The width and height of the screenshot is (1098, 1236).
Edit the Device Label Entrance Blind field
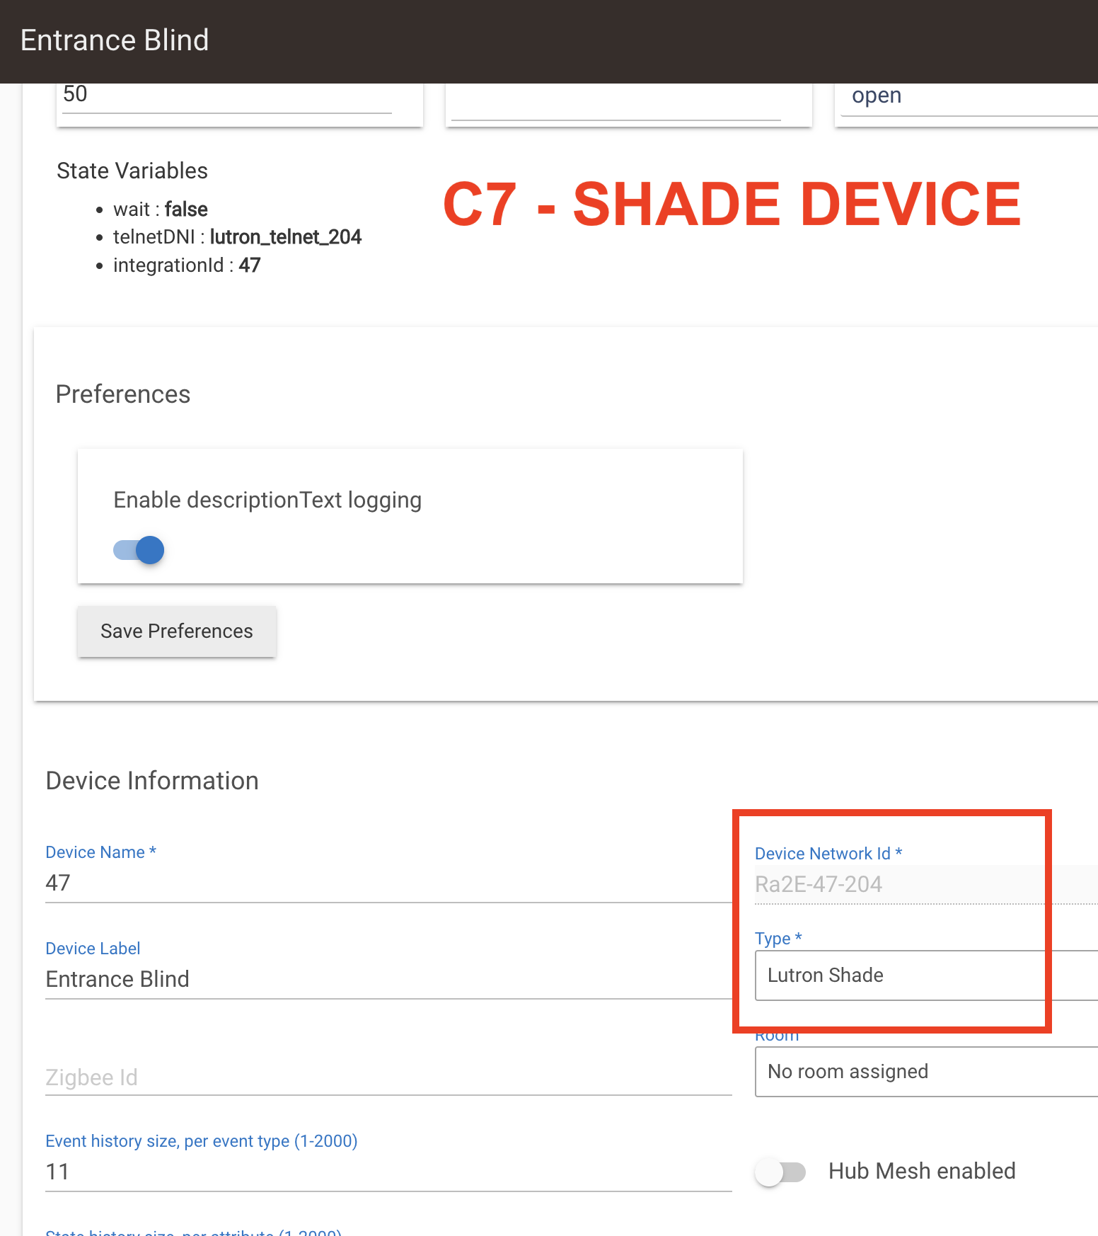pyautogui.click(x=283, y=979)
